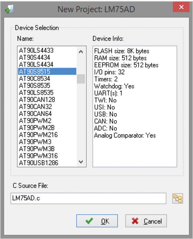Screen dimensions: 193x239
Task: Click the device list scroll down arrow
Action: 81,162
